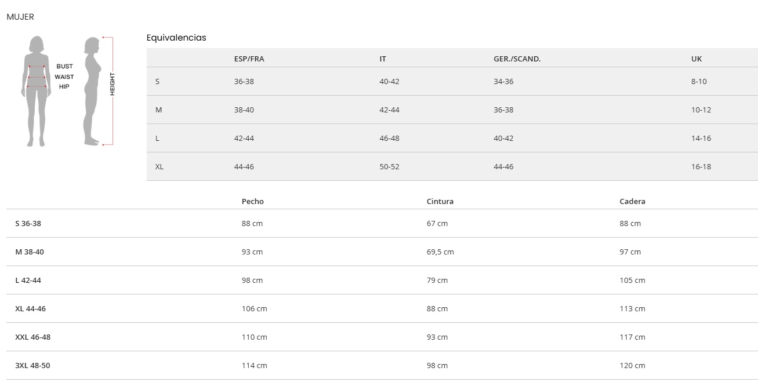Select the XXL 46-48 measurement row label
Image resolution: width=758 pixels, height=382 pixels.
[32, 337]
